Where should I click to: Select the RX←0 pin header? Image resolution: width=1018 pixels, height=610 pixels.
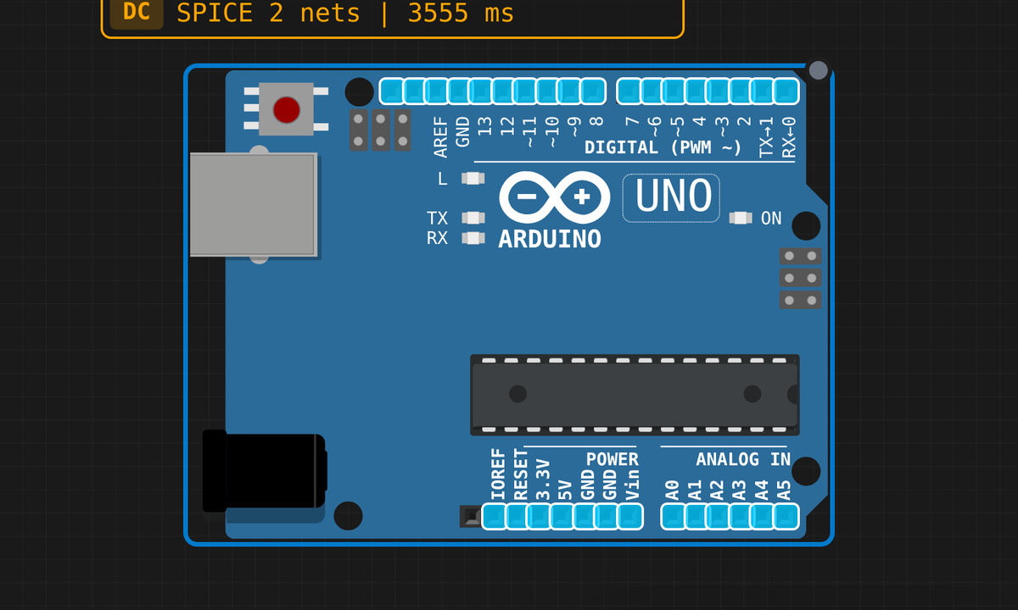coord(786,91)
